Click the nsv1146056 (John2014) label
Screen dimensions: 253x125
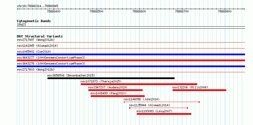point(142,99)
